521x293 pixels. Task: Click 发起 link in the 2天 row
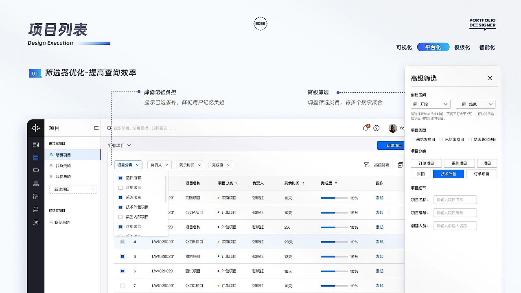(379, 227)
